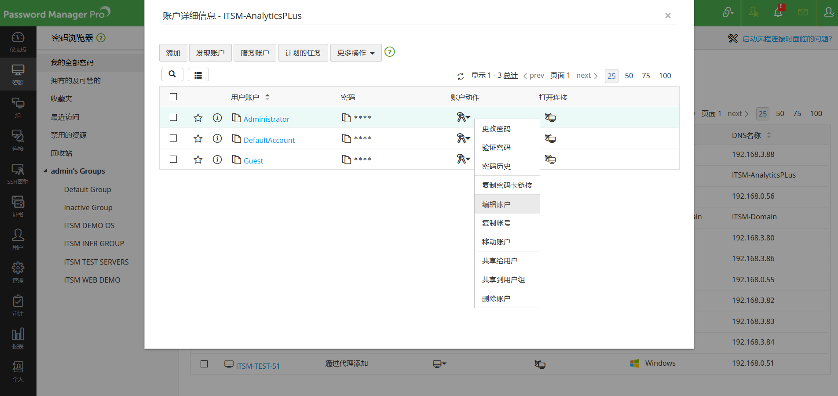Image resolution: width=838 pixels, height=396 pixels.
Task: Open the 更多操作 dropdown
Action: point(356,53)
